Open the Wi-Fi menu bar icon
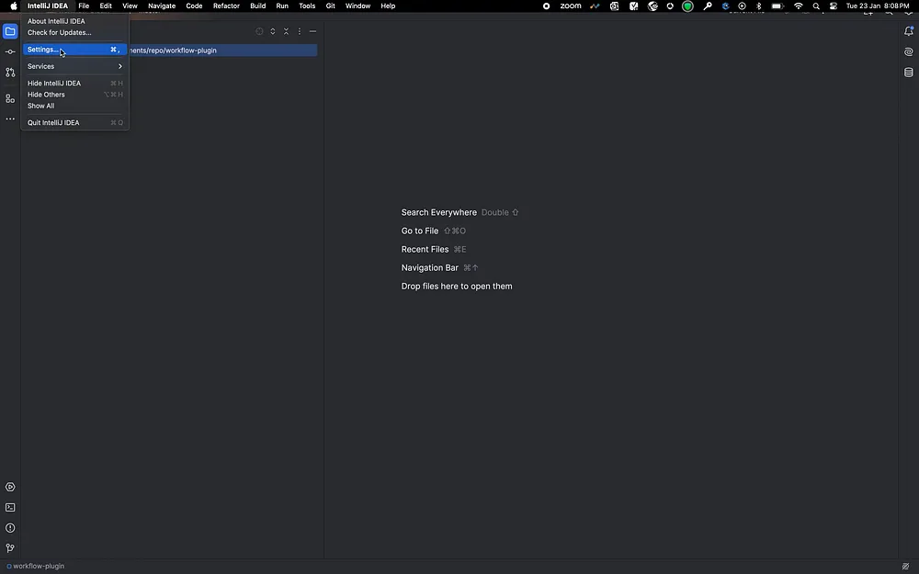This screenshot has height=574, width=919. tap(799, 6)
